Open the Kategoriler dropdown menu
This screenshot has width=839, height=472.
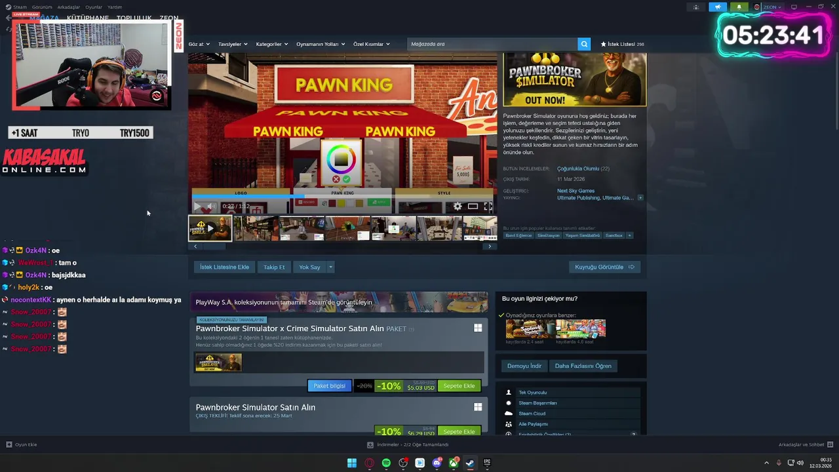coord(272,44)
